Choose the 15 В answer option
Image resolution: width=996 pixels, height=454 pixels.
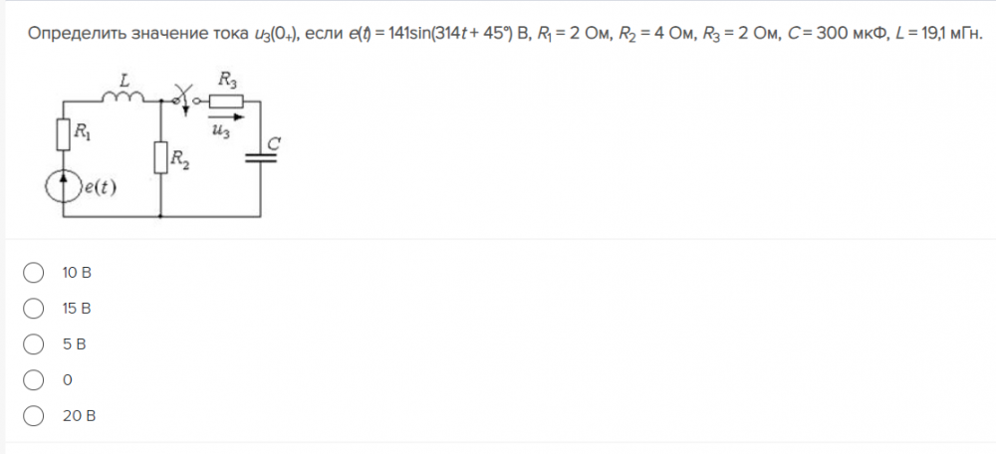pos(34,309)
